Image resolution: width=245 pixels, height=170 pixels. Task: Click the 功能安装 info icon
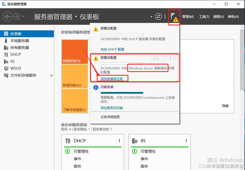coord(96,88)
